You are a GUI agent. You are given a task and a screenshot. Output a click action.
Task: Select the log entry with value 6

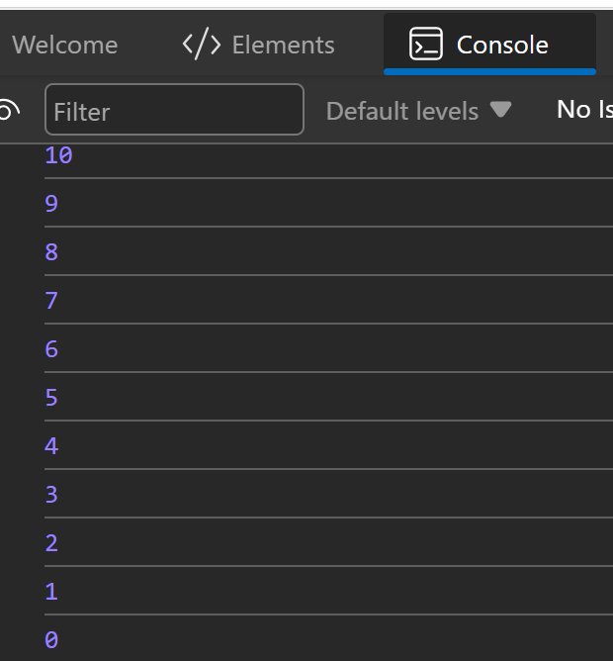[x=51, y=349]
